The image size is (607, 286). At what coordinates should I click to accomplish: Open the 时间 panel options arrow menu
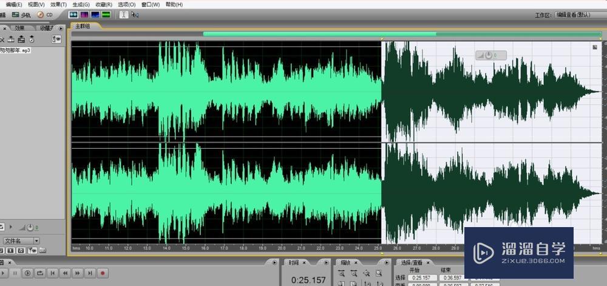[326, 262]
